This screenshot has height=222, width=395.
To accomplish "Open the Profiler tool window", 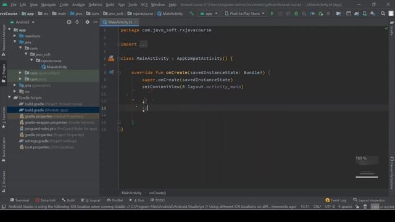I will pos(115,200).
